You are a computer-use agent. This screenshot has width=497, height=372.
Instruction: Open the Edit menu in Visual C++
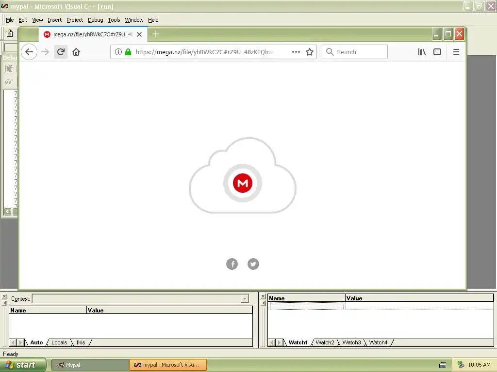[x=23, y=20]
